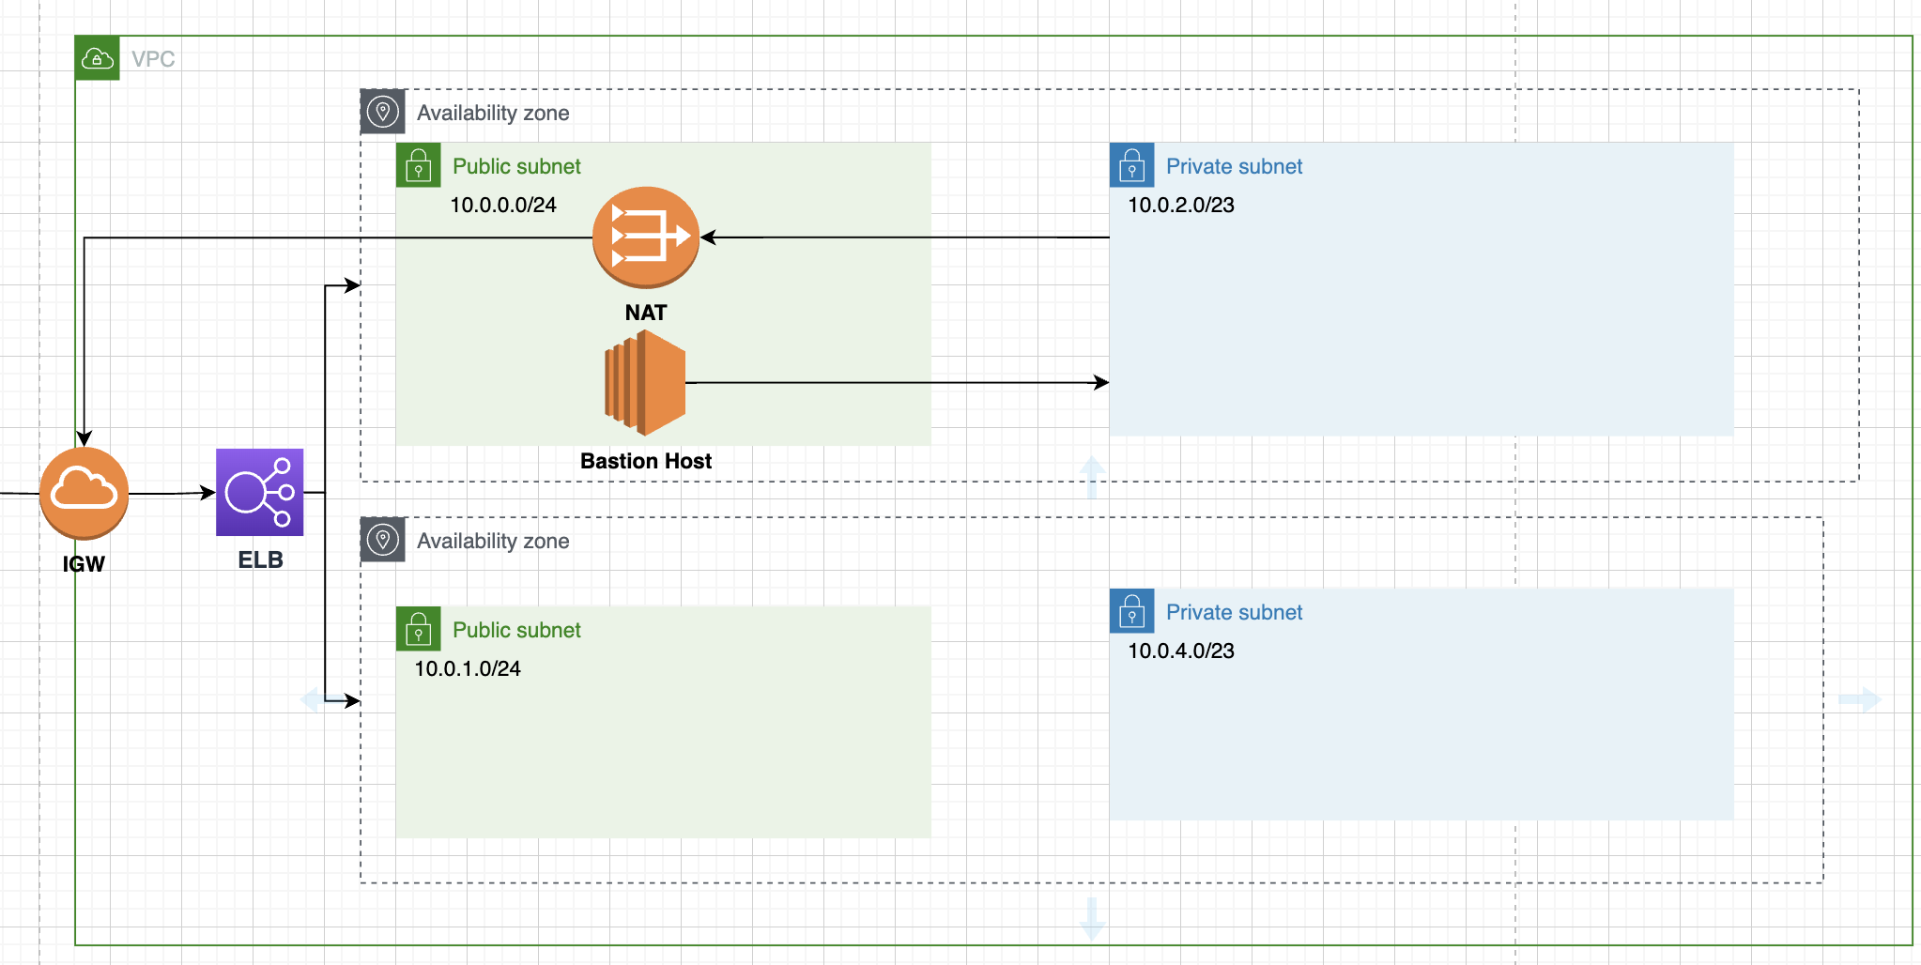Select the arrow from private subnet to NAT
Image resolution: width=1921 pixels, height=965 pixels.
tap(905, 237)
